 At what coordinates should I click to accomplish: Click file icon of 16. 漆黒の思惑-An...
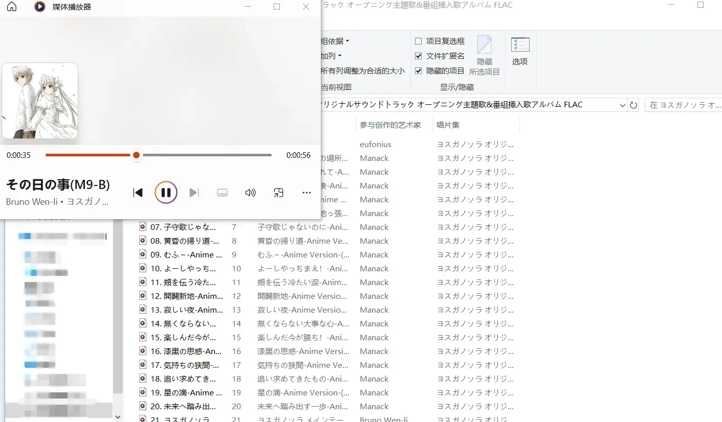click(x=143, y=351)
